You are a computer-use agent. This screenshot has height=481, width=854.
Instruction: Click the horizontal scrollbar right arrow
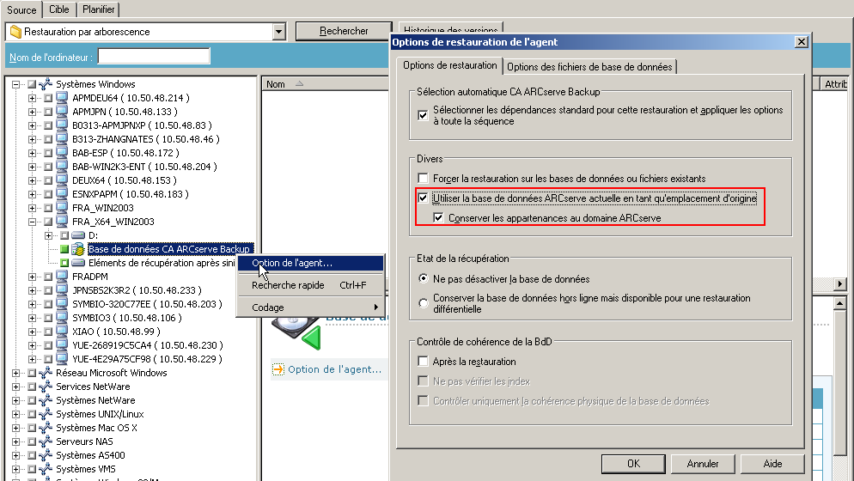coord(840,283)
